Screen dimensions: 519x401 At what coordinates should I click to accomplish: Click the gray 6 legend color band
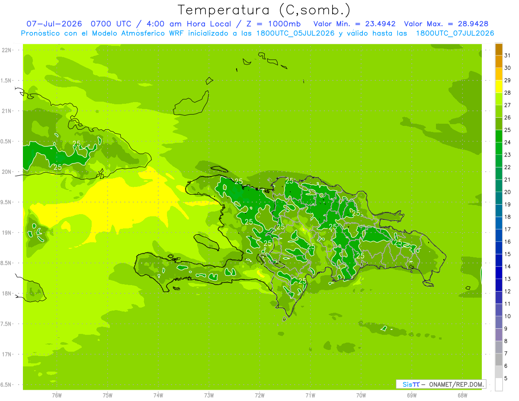(499, 360)
